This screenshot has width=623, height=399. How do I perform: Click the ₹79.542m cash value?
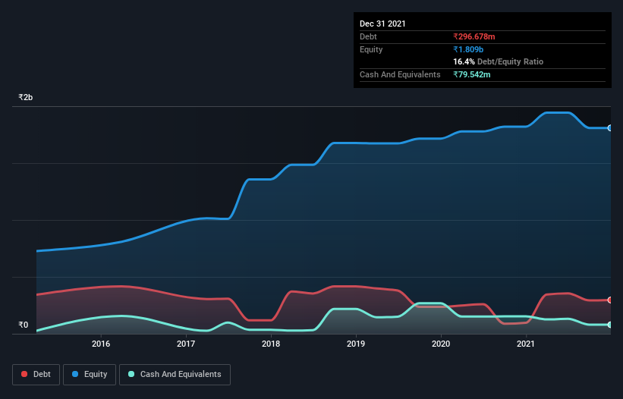pyautogui.click(x=472, y=74)
